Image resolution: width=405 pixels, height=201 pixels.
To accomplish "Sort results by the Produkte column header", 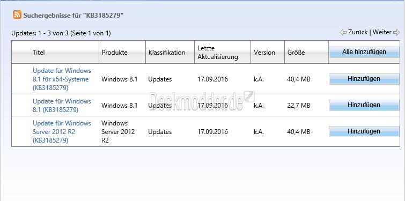I will [115, 53].
